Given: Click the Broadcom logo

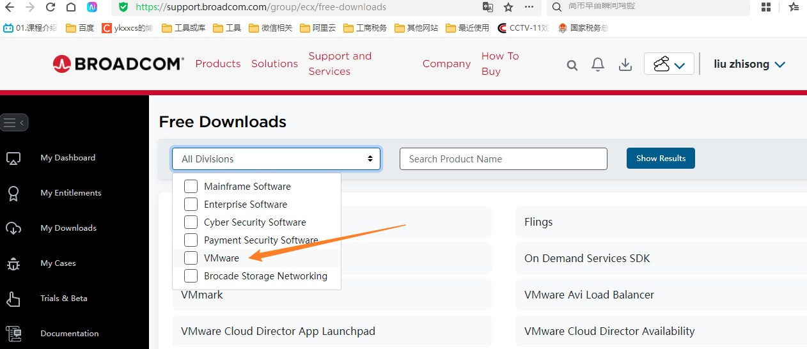Looking at the screenshot, I should 118,63.
